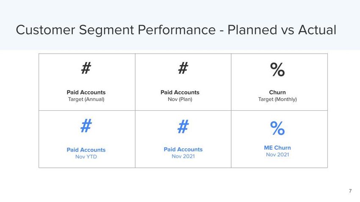Click Nov 2021 text under blue Paid Accounts

pos(183,156)
